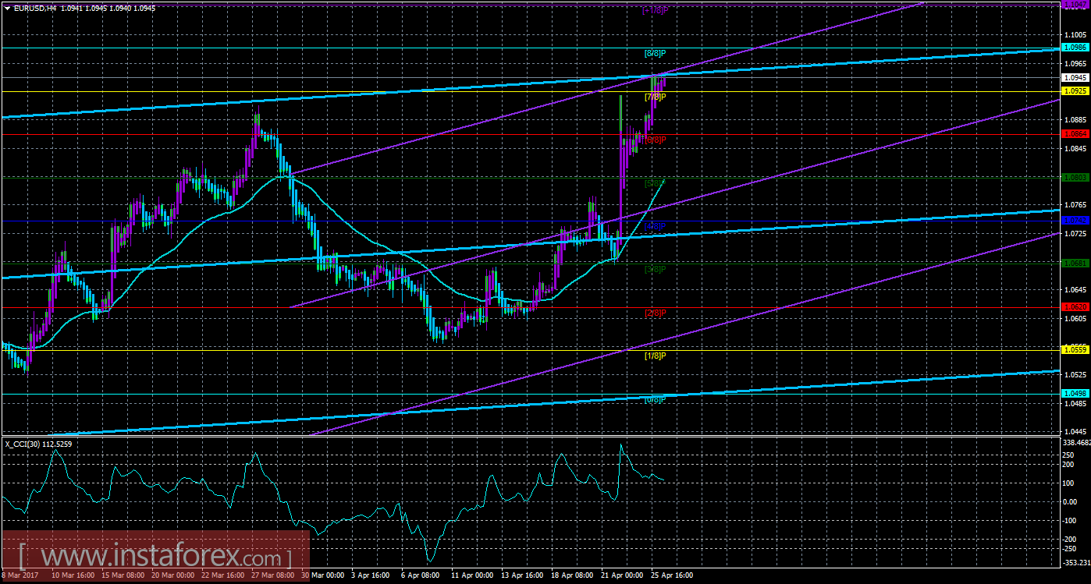1091x584 pixels.
Task: Click price scale value 1.1005
Action: pyautogui.click(x=1075, y=35)
